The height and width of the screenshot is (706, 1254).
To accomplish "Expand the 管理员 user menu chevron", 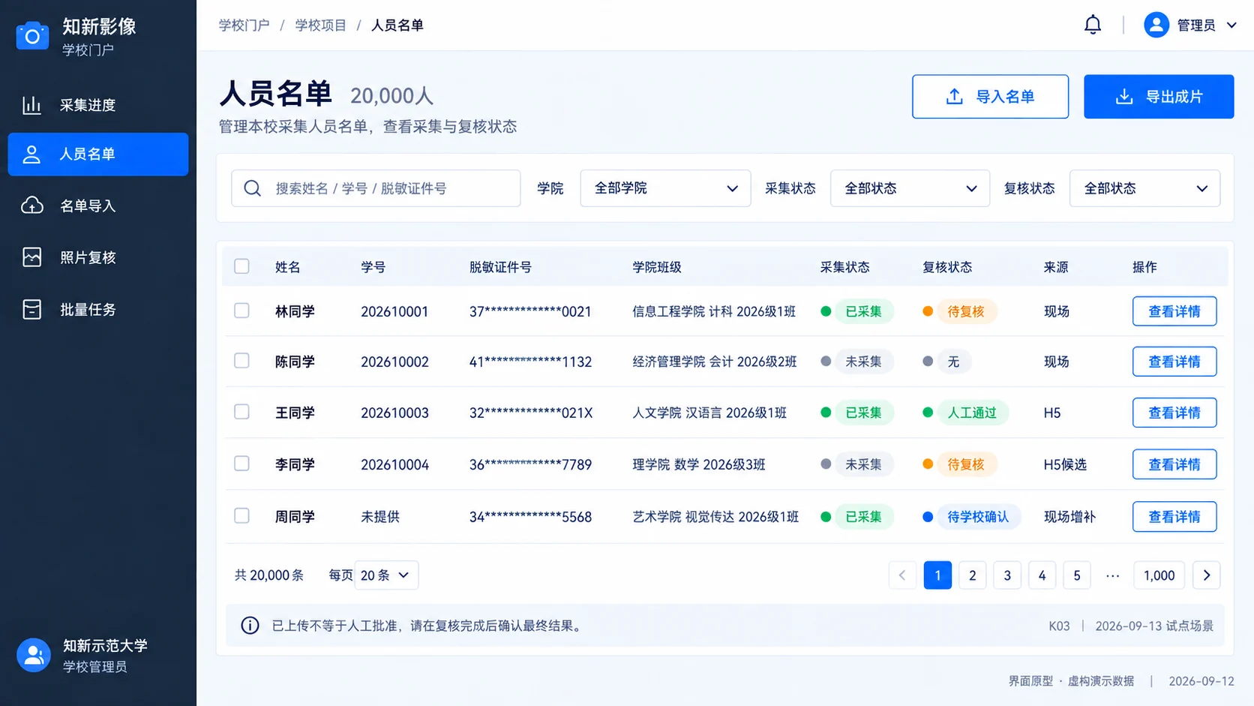I will 1231,25.
